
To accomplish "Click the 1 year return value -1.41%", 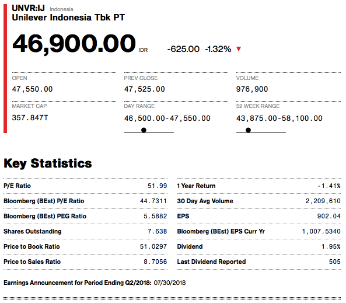I will point(329,186).
